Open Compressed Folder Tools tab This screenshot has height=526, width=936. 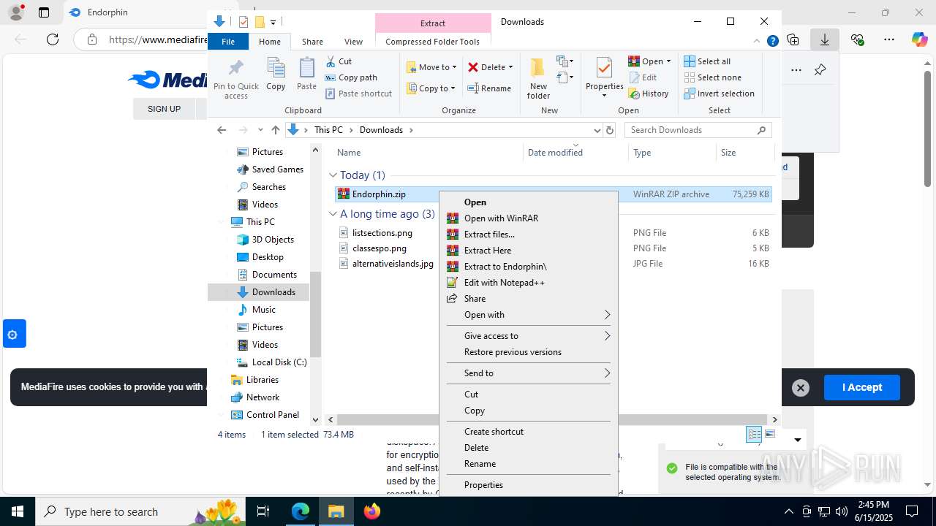433,42
